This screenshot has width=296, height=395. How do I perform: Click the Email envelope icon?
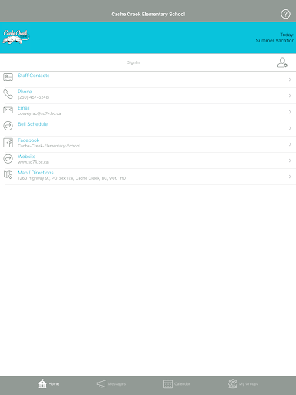point(8,110)
